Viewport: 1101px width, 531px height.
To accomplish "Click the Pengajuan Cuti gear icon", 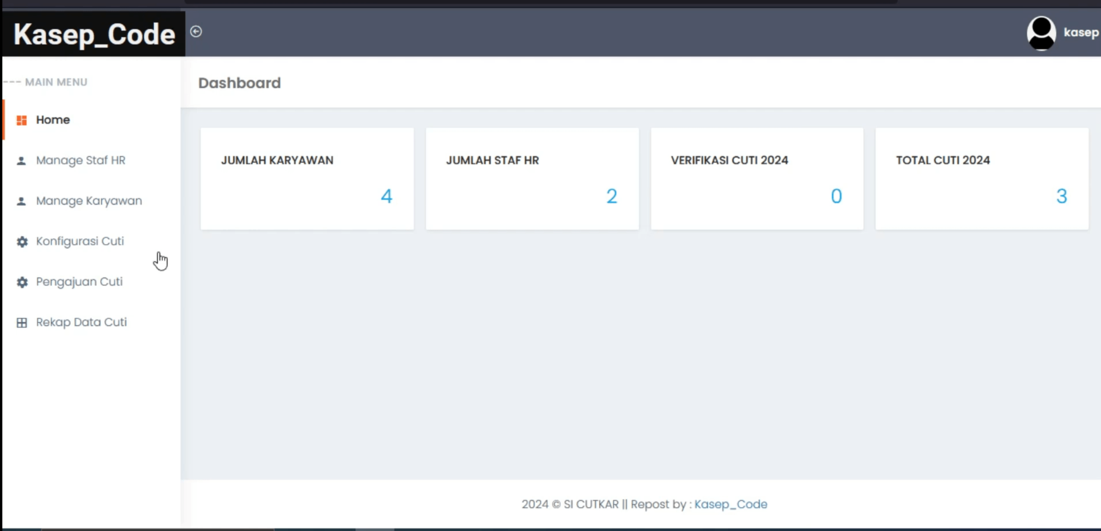I will (22, 282).
